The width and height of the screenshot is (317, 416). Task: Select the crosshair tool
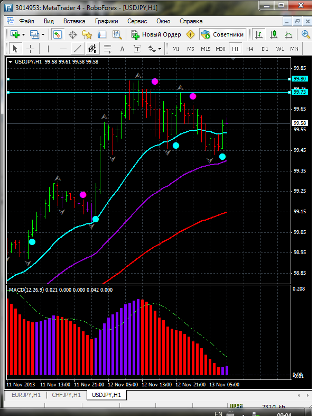coord(31,49)
